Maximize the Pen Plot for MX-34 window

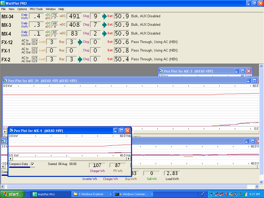254,81
